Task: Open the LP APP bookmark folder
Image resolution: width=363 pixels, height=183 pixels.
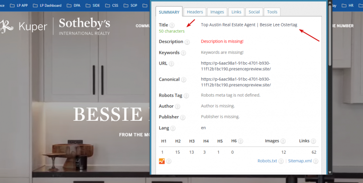Action: 19,5
